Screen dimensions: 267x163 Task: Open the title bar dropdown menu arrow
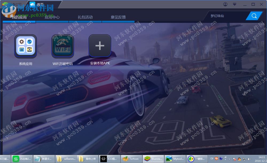[234, 4]
